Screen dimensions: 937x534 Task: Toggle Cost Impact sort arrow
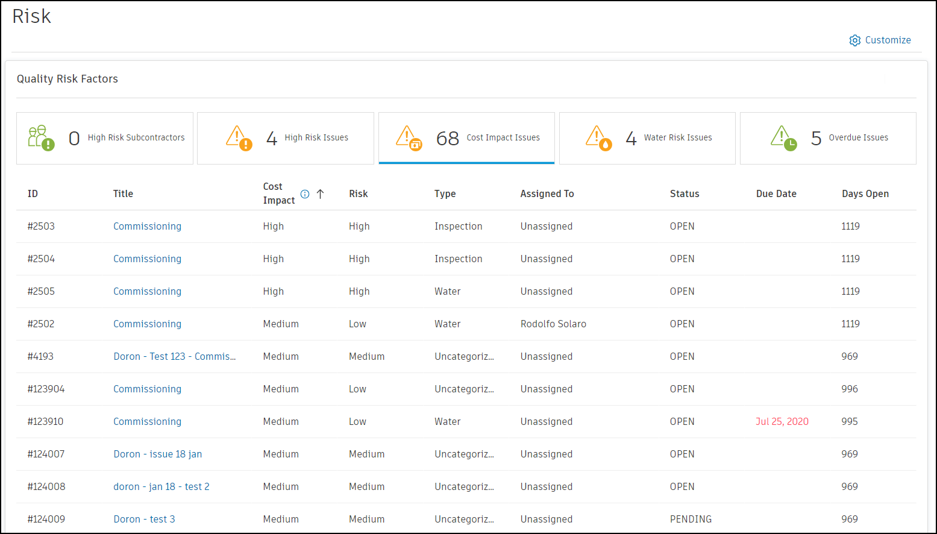click(320, 194)
